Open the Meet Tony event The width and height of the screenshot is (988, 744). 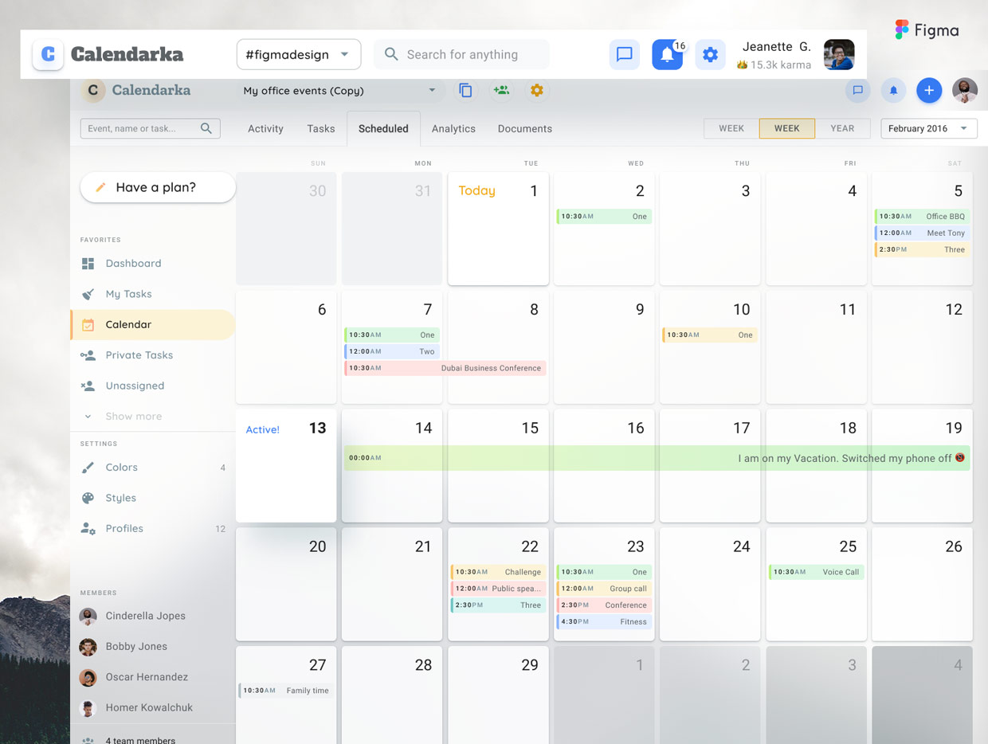pyautogui.click(x=923, y=233)
